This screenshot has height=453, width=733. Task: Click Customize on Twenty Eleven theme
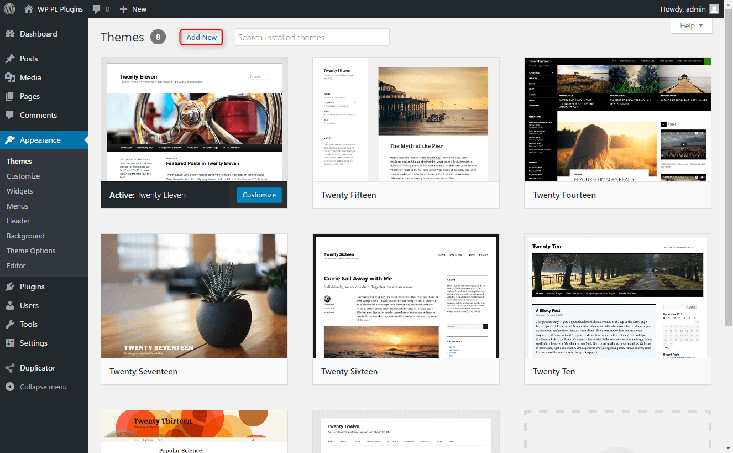tap(259, 195)
